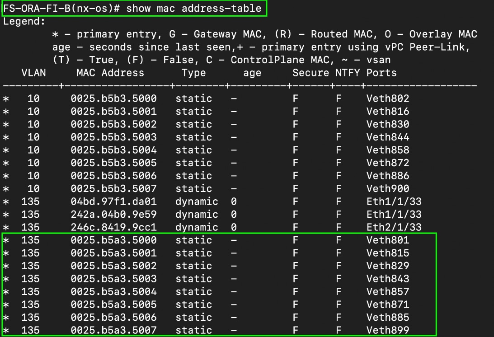Click the "Ports" column header
494x337 pixels.
coord(381,73)
